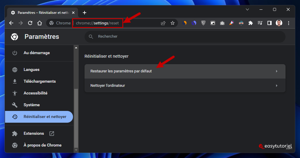Open Au démarrage settings section

click(x=39, y=53)
